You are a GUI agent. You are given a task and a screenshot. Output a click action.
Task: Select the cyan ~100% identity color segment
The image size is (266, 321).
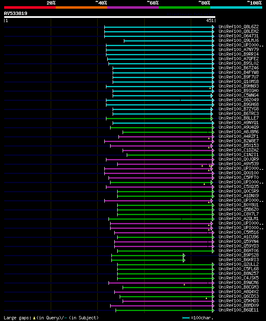click(236, 7)
